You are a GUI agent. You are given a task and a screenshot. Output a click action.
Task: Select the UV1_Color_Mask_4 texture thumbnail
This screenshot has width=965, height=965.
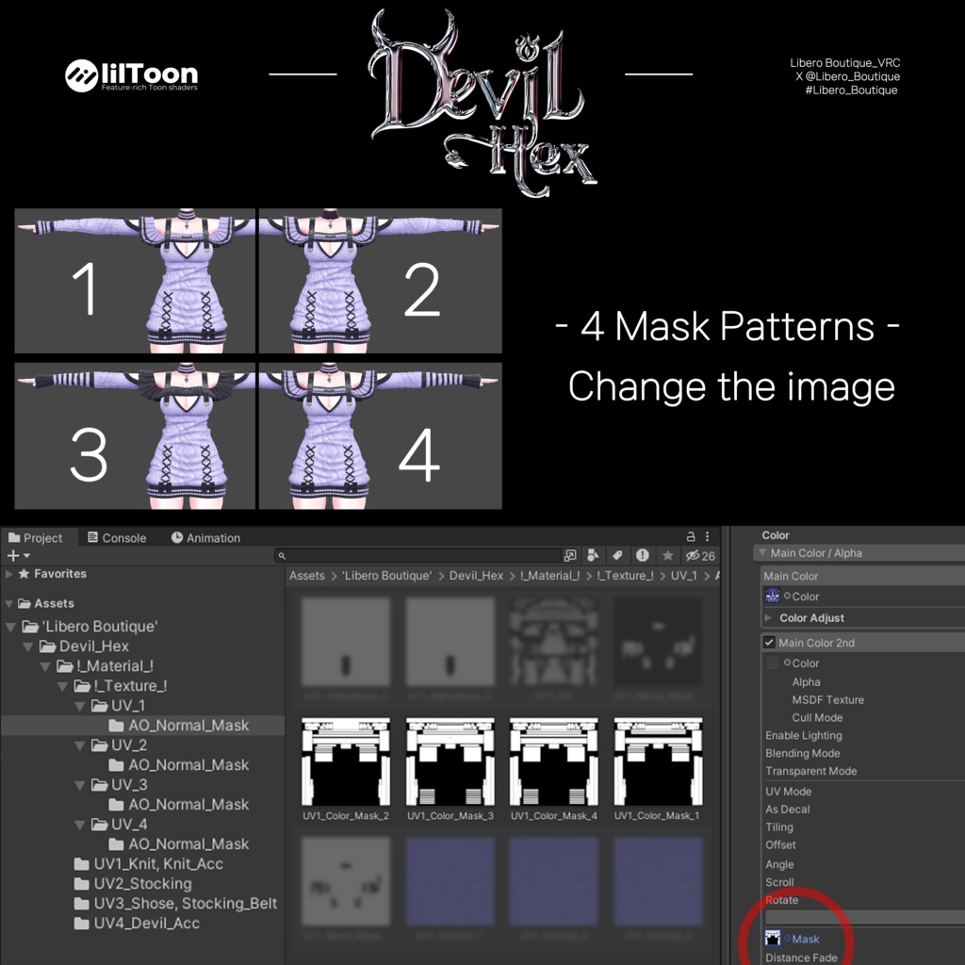pos(554,761)
